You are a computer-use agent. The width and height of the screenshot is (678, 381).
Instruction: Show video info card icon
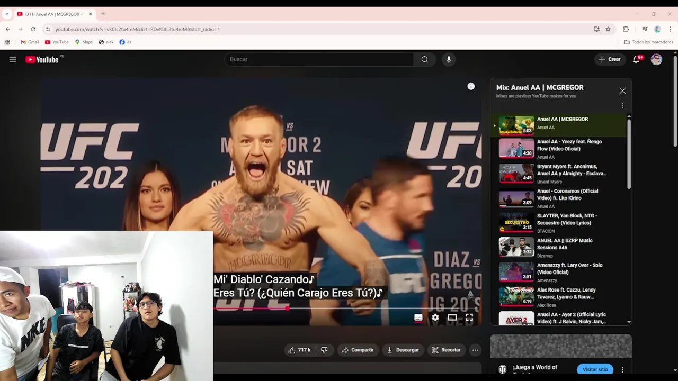coord(471,86)
